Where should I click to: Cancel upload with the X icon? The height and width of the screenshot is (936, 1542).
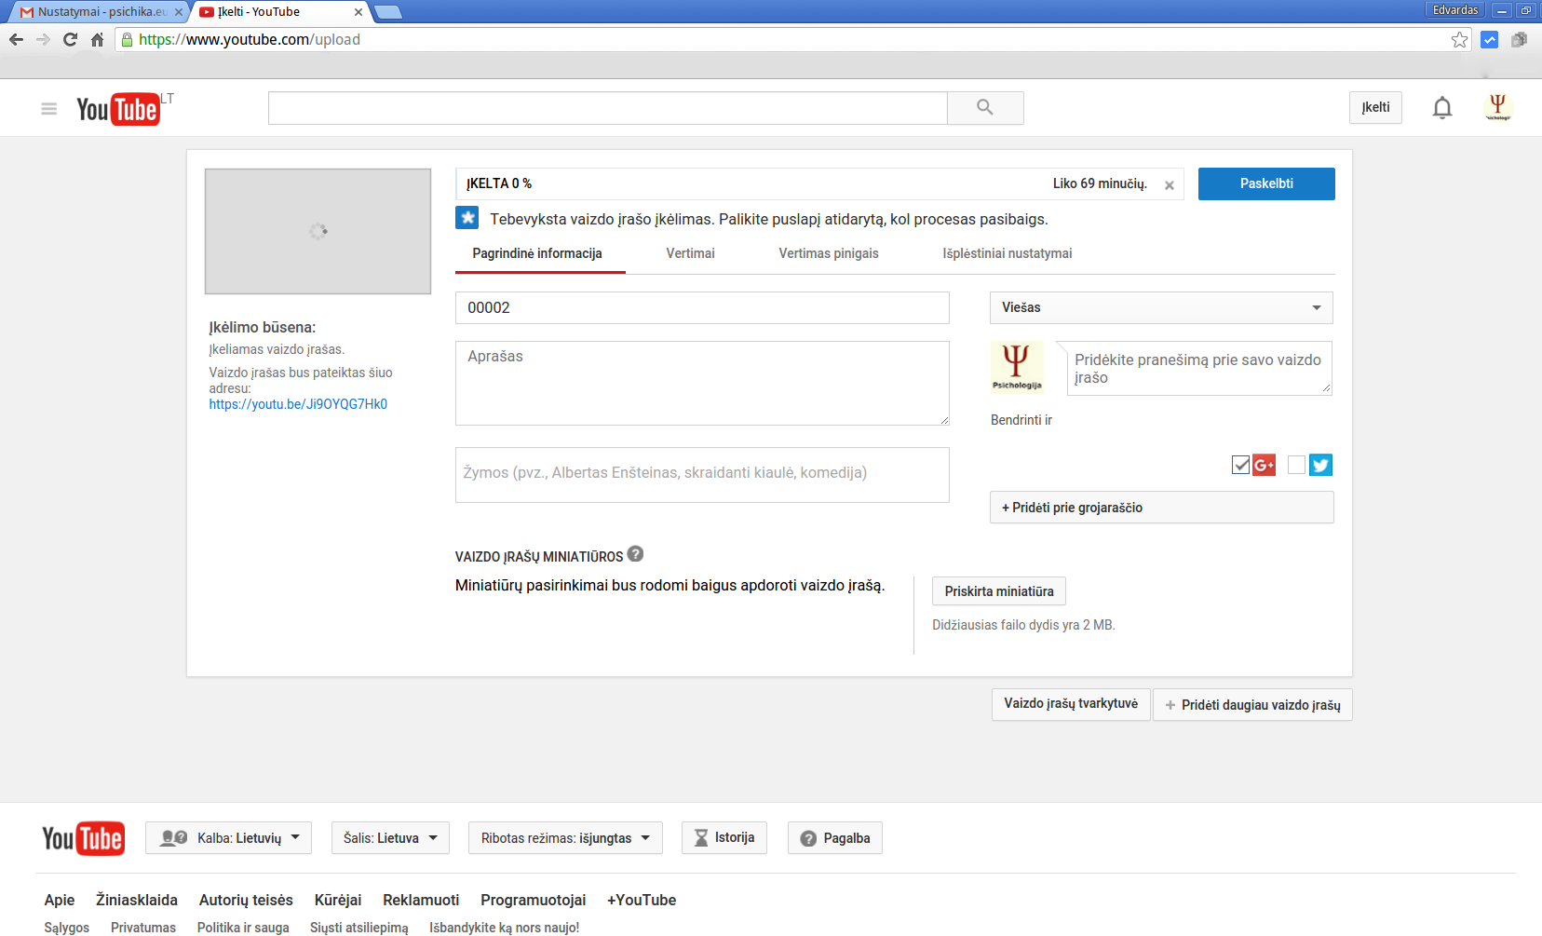point(1170,185)
